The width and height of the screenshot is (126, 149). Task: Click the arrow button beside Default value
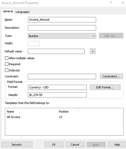[x=93, y=51]
